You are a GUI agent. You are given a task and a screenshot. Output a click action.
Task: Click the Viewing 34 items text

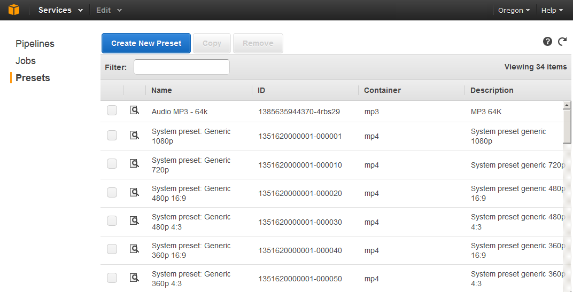[x=536, y=67]
